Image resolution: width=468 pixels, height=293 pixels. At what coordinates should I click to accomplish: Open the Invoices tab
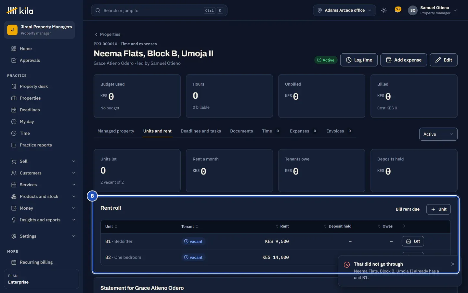[339, 131]
